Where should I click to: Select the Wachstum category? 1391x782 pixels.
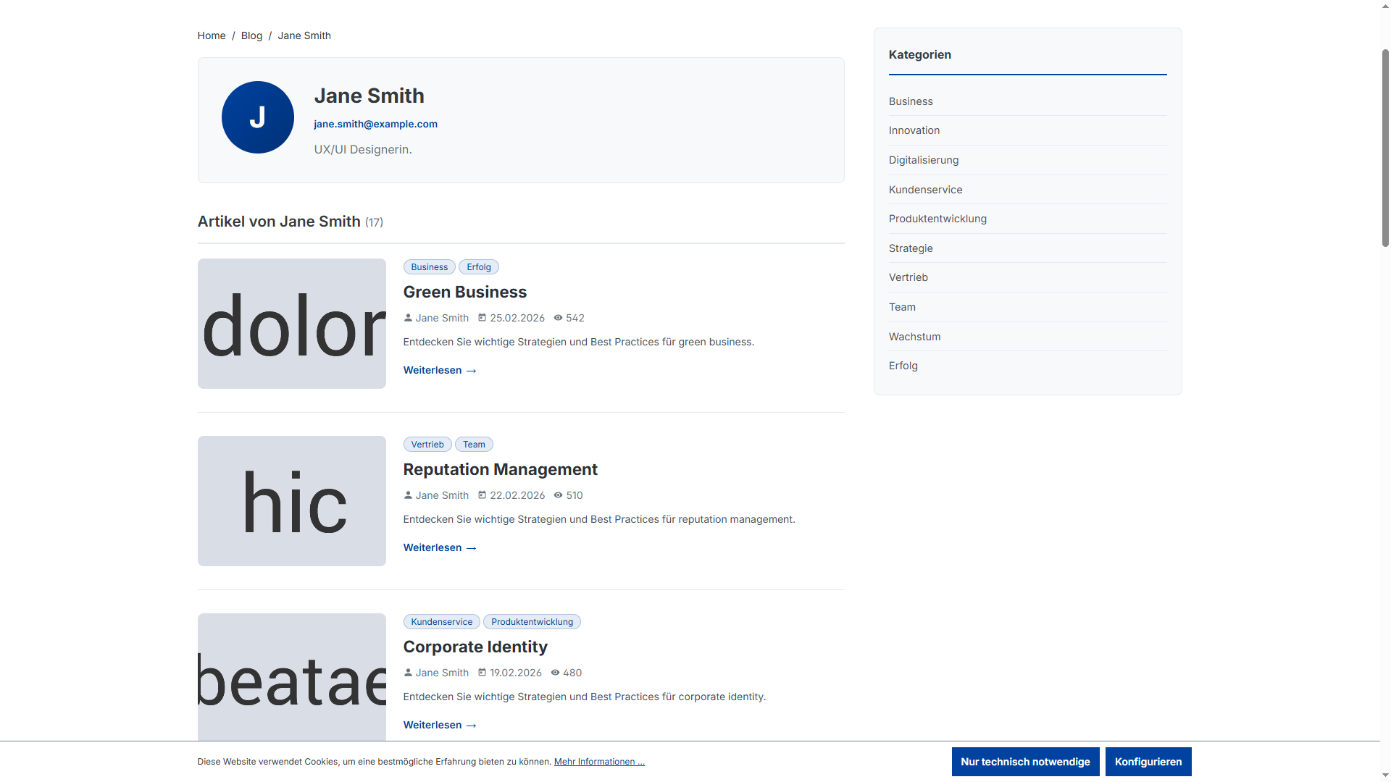(x=915, y=337)
